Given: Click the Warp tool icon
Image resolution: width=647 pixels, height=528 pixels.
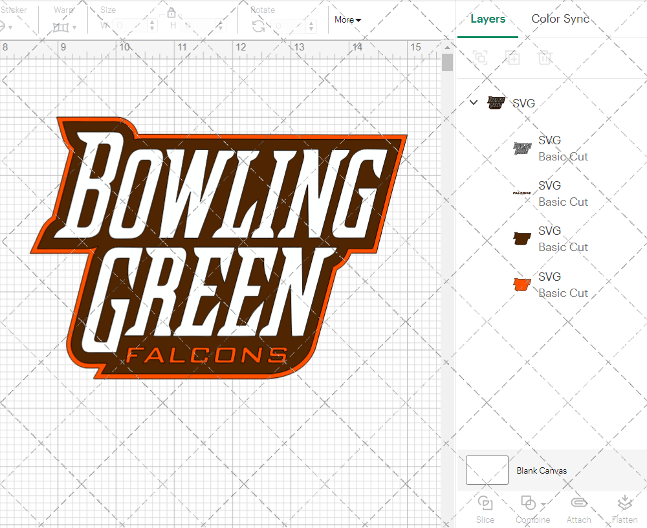Looking at the screenshot, I should tap(62, 27).
